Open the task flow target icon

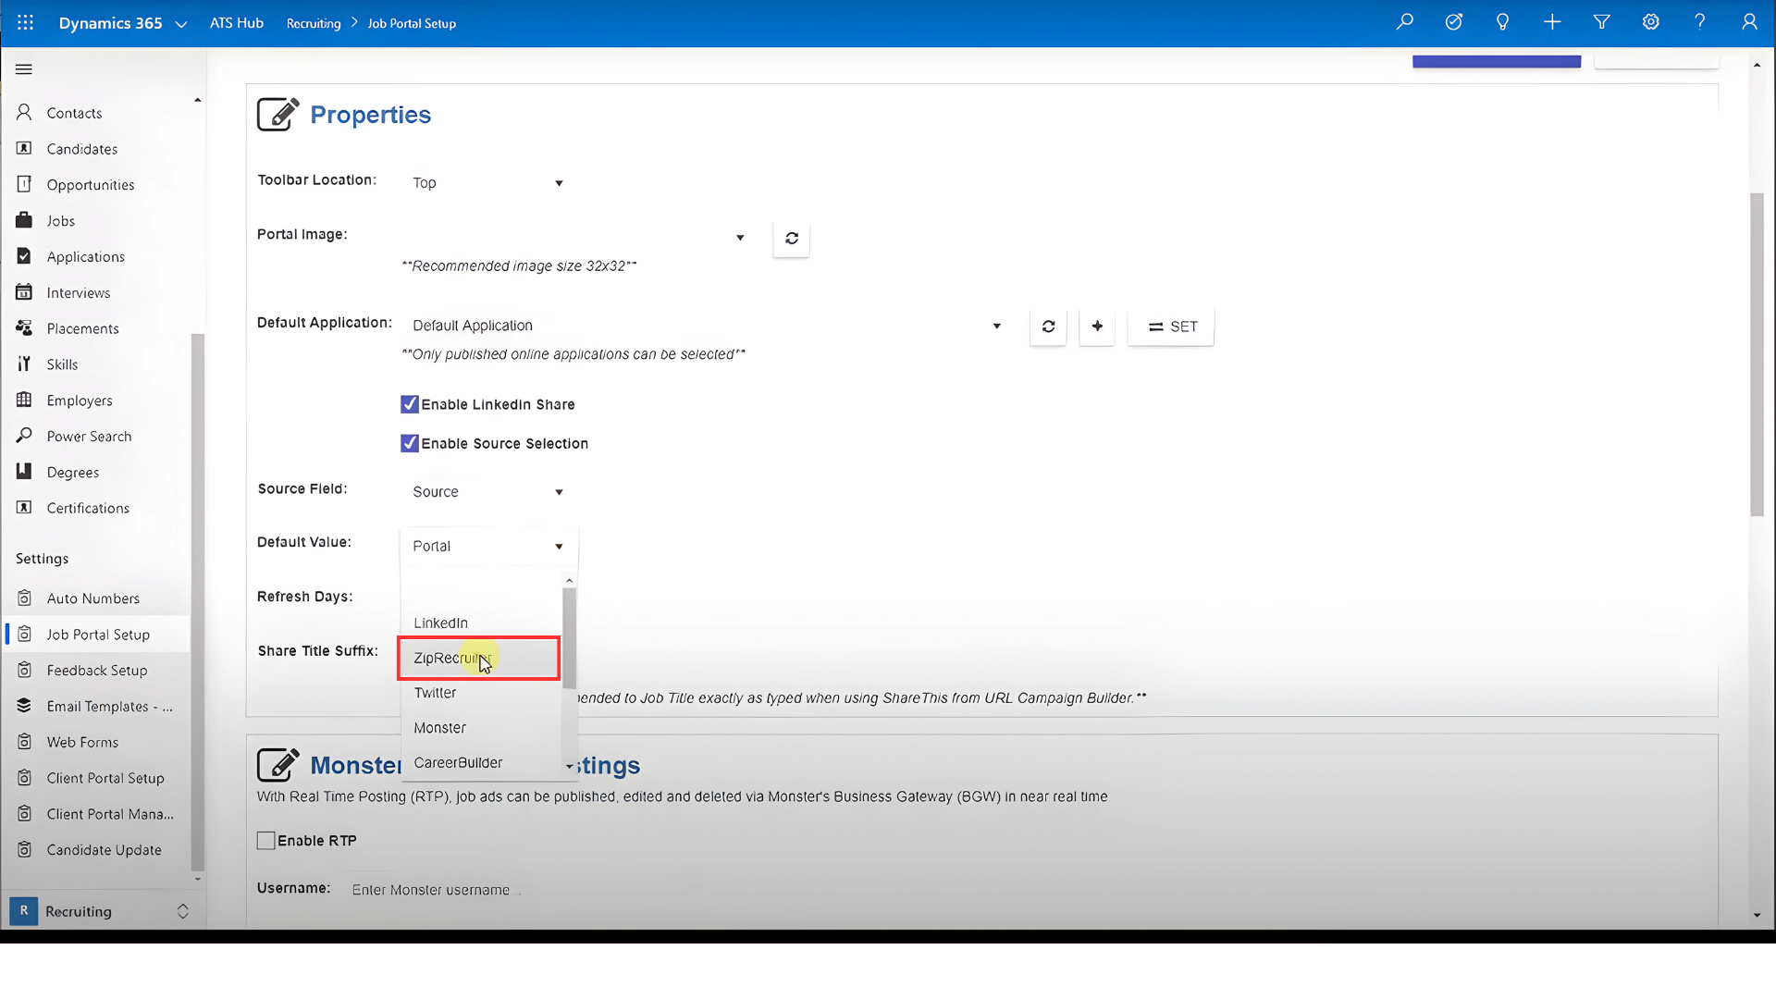[x=1454, y=21]
